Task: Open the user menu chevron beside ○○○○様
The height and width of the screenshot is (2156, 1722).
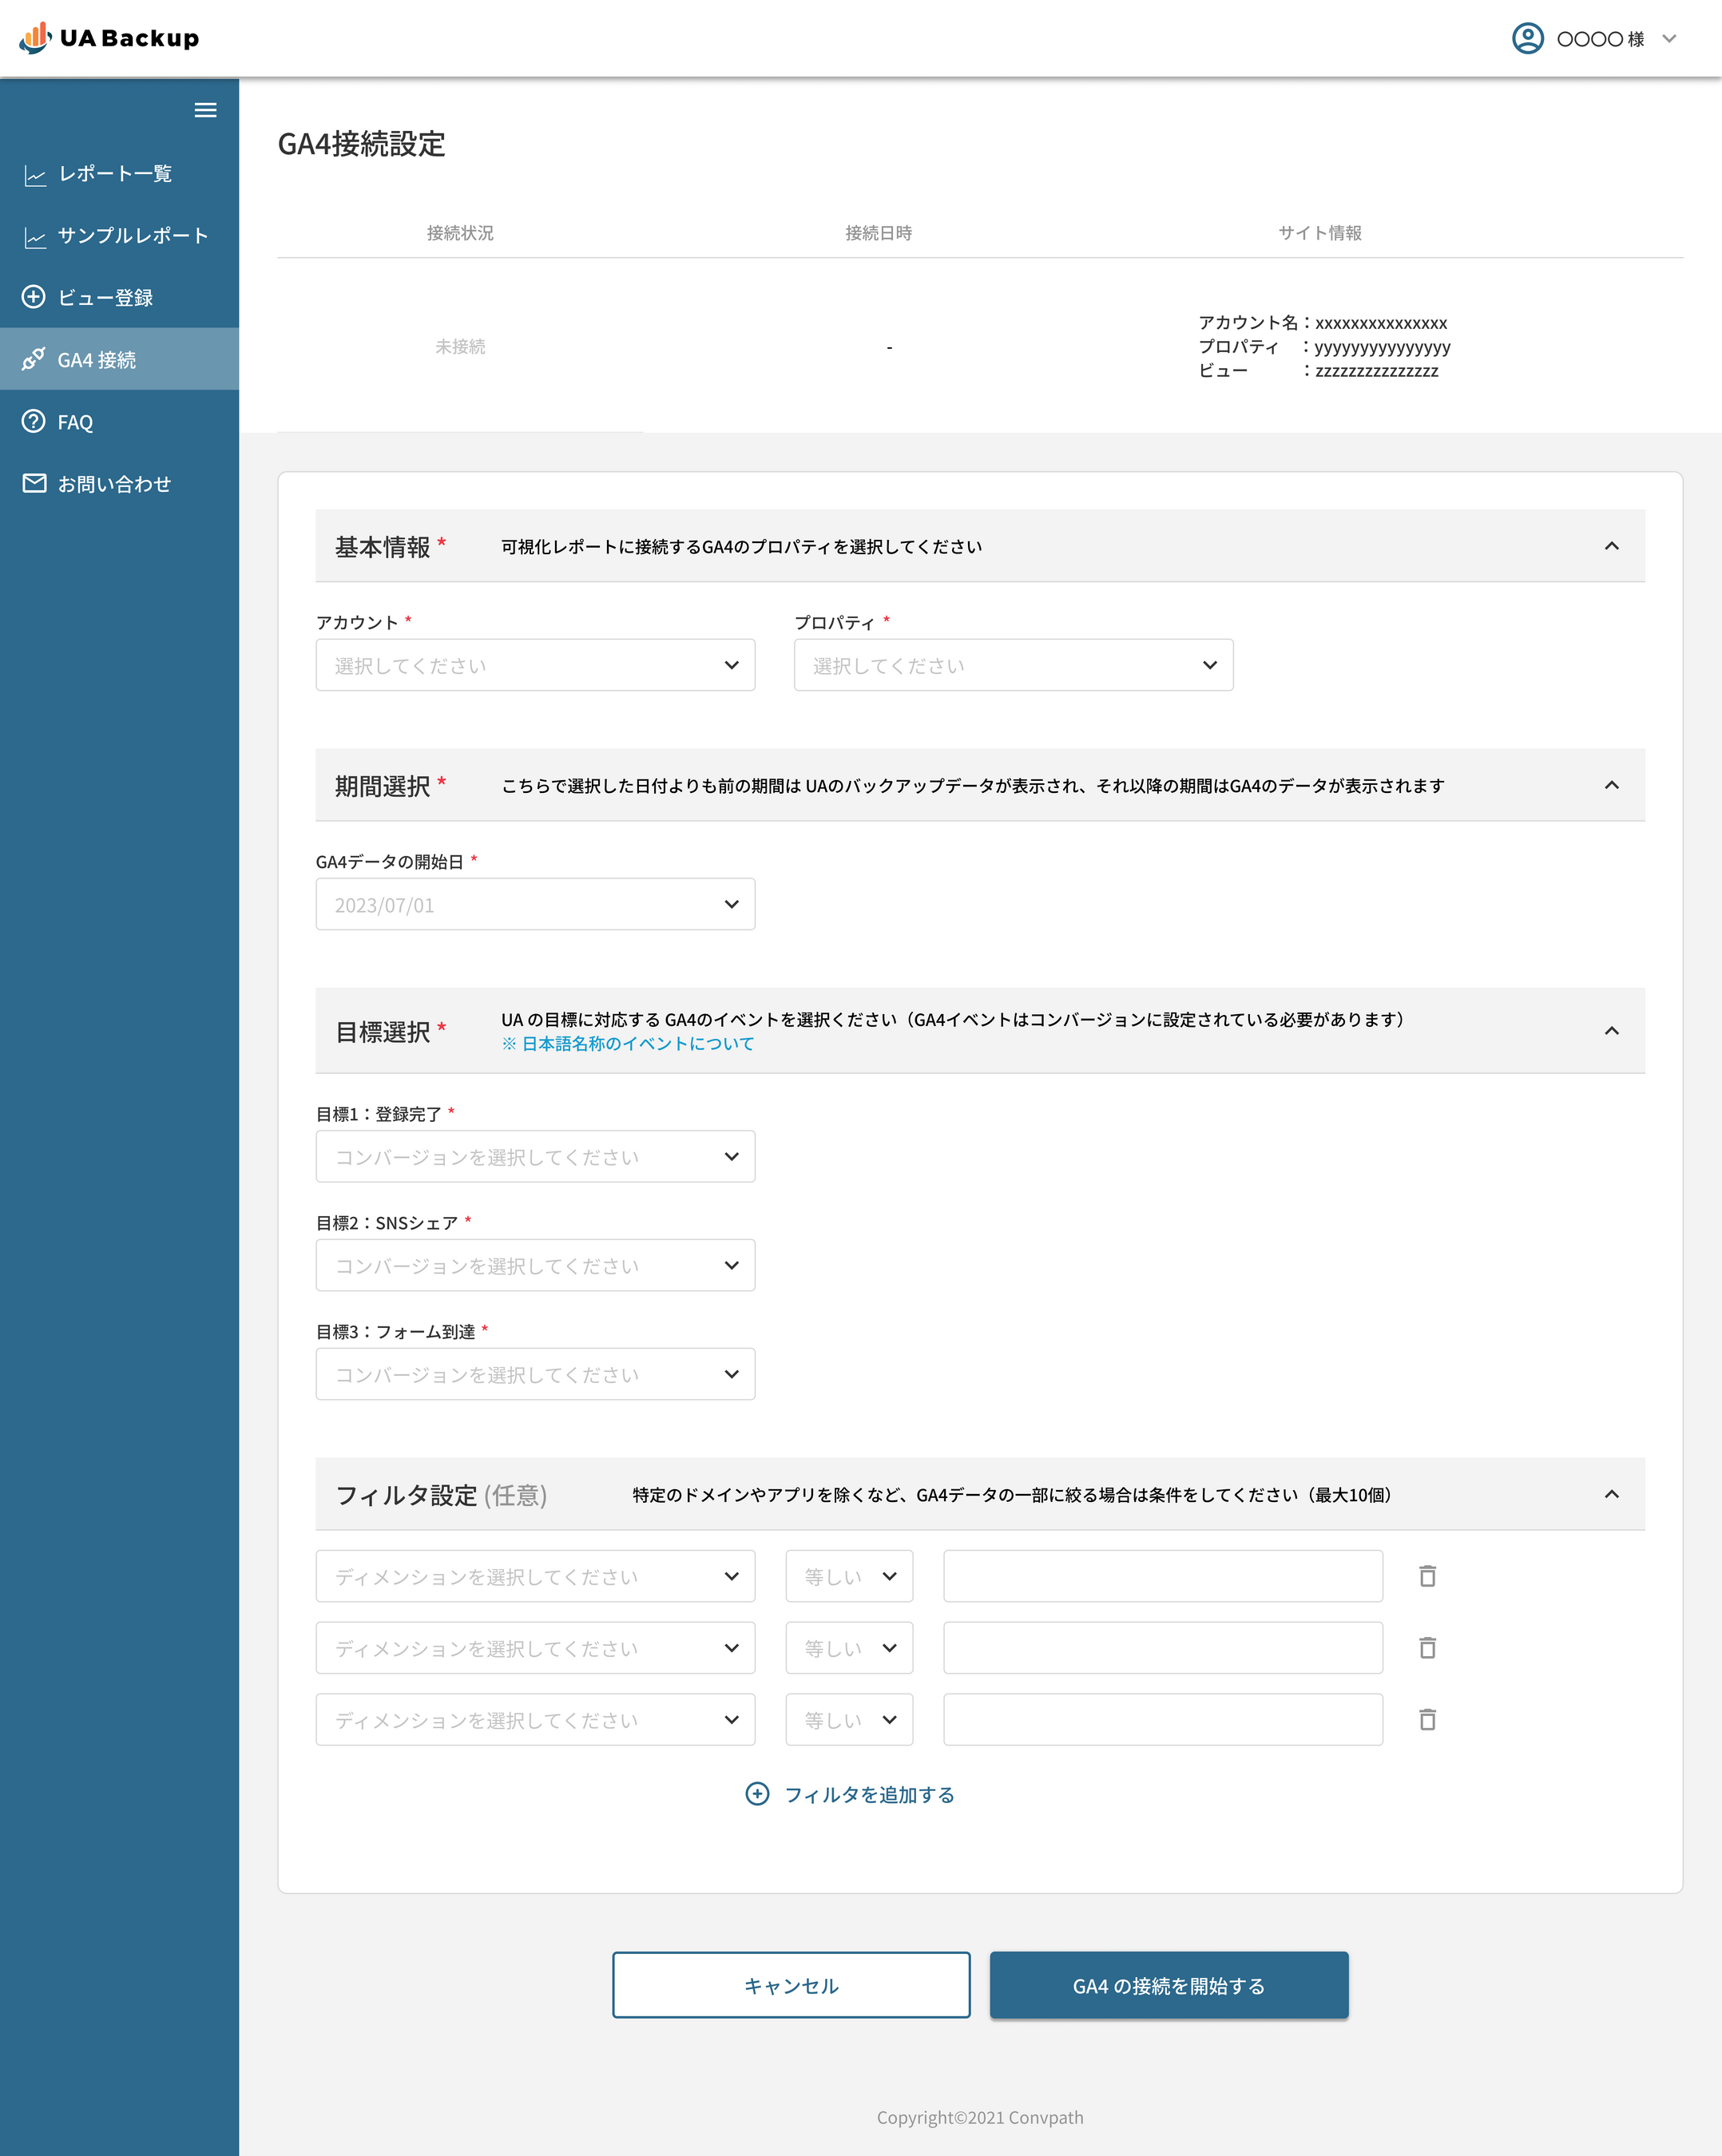Action: point(1669,39)
